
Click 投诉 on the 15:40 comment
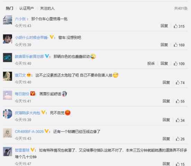click(x=151, y=63)
